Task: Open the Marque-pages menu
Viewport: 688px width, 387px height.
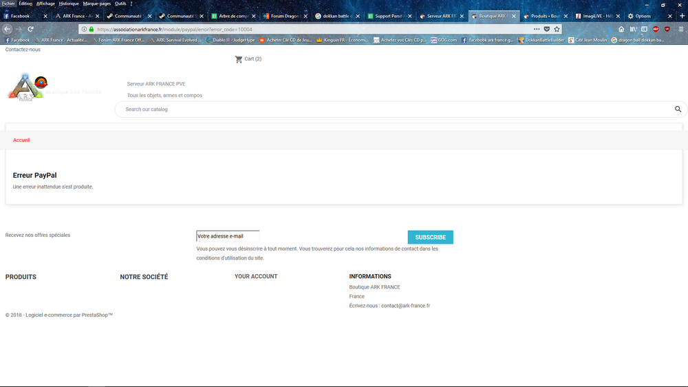Action: [x=97, y=3]
